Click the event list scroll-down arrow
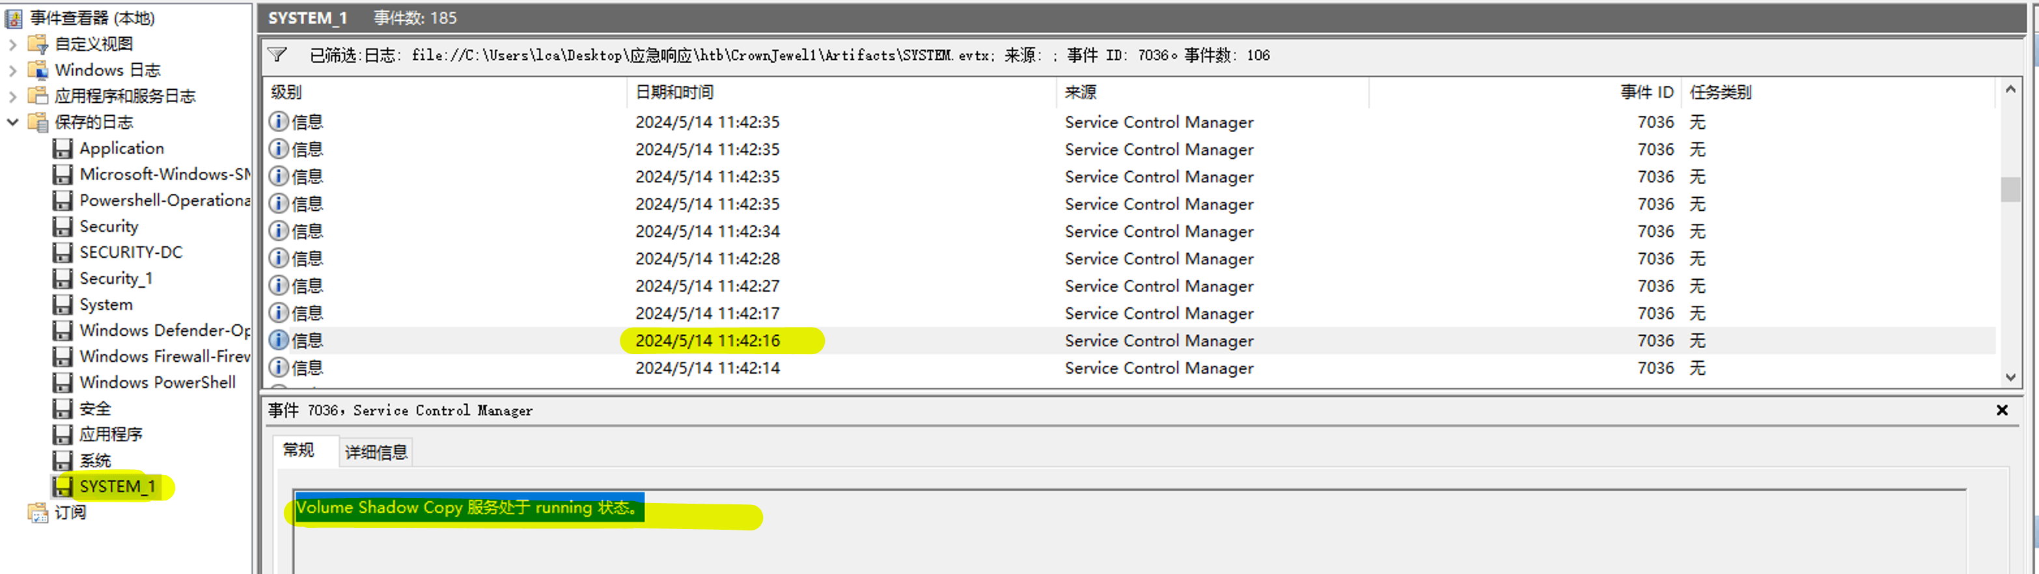 (2010, 377)
